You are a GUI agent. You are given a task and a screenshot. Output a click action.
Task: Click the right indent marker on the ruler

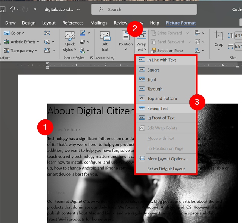click(238, 66)
